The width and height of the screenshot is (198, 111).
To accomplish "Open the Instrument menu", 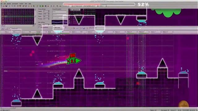I will point(15,4).
